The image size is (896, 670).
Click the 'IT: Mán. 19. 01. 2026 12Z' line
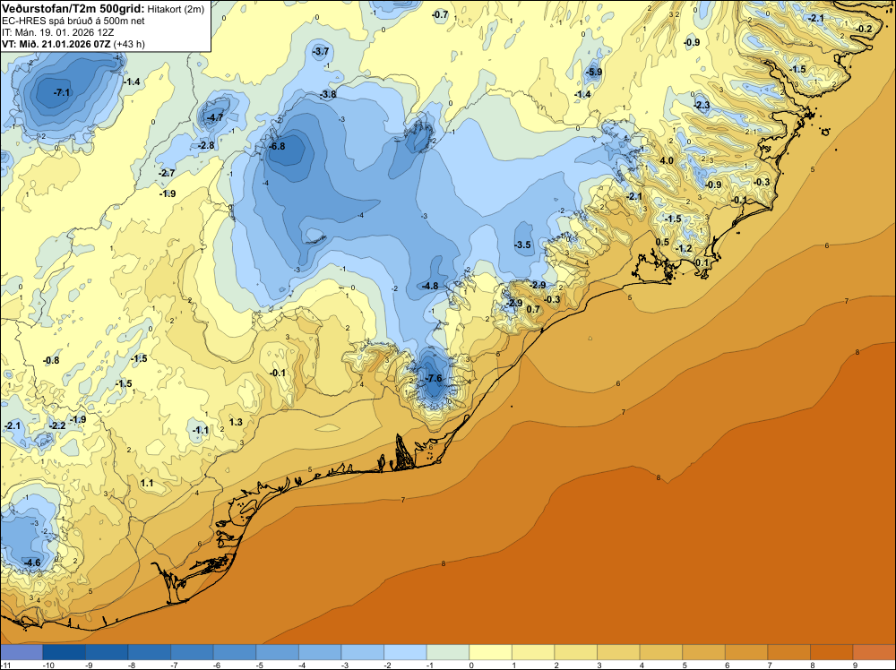[x=57, y=32]
